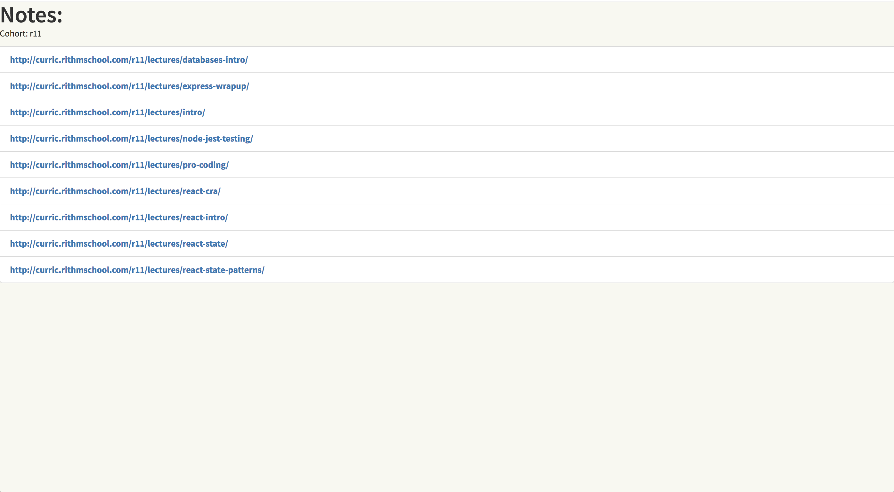Open the express-wrapup lecture link
894x492 pixels.
pyautogui.click(x=129, y=86)
